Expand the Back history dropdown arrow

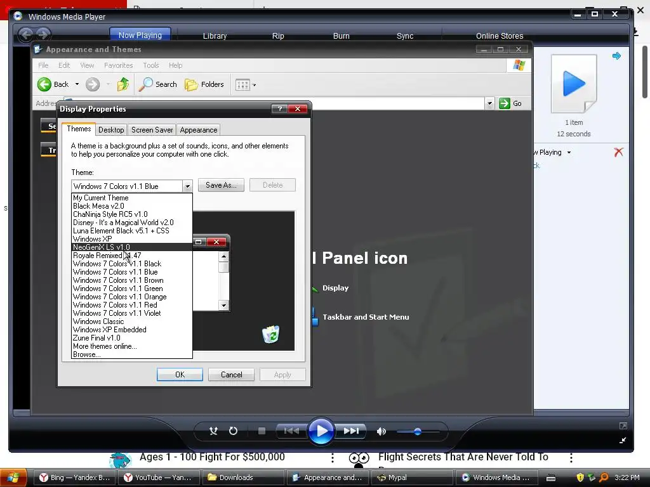[77, 84]
